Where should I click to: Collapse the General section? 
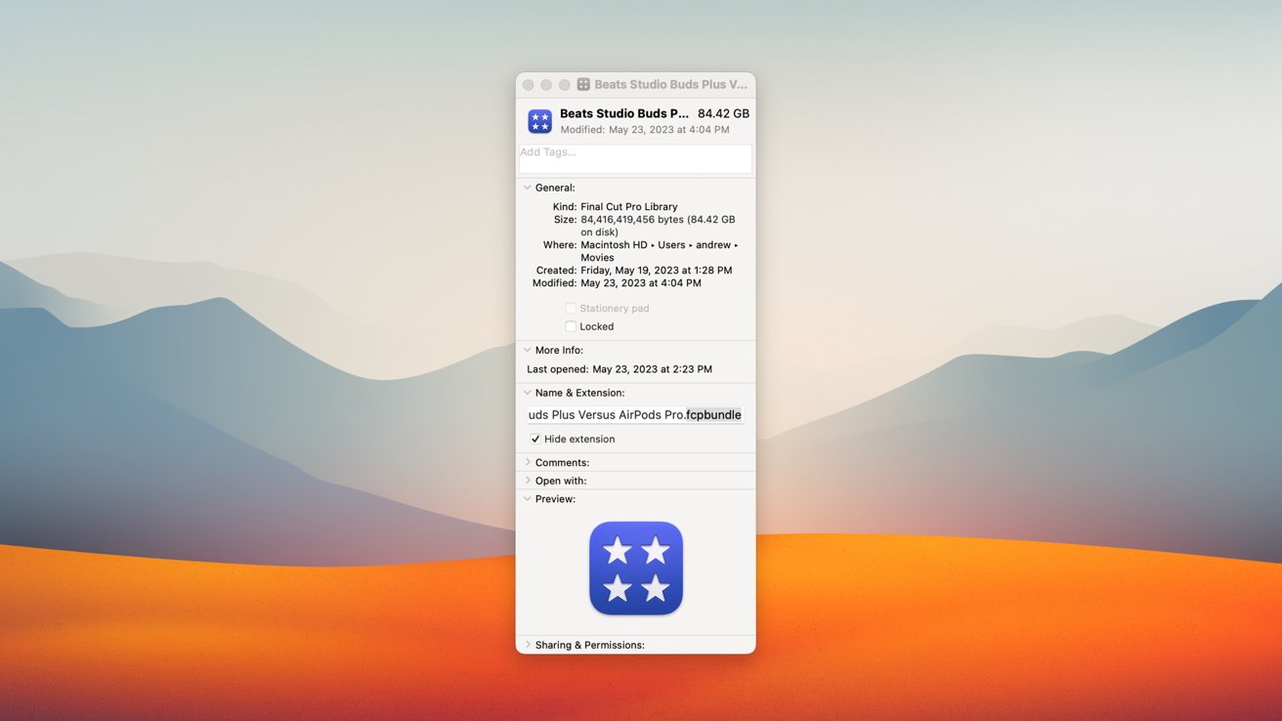(528, 188)
